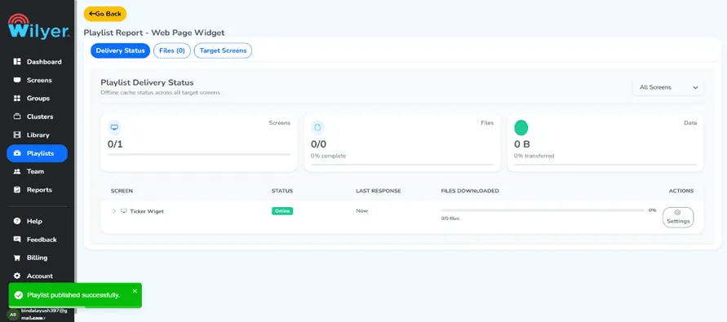This screenshot has height=322, width=727.
Task: Open Groups menu item
Action: [37, 98]
